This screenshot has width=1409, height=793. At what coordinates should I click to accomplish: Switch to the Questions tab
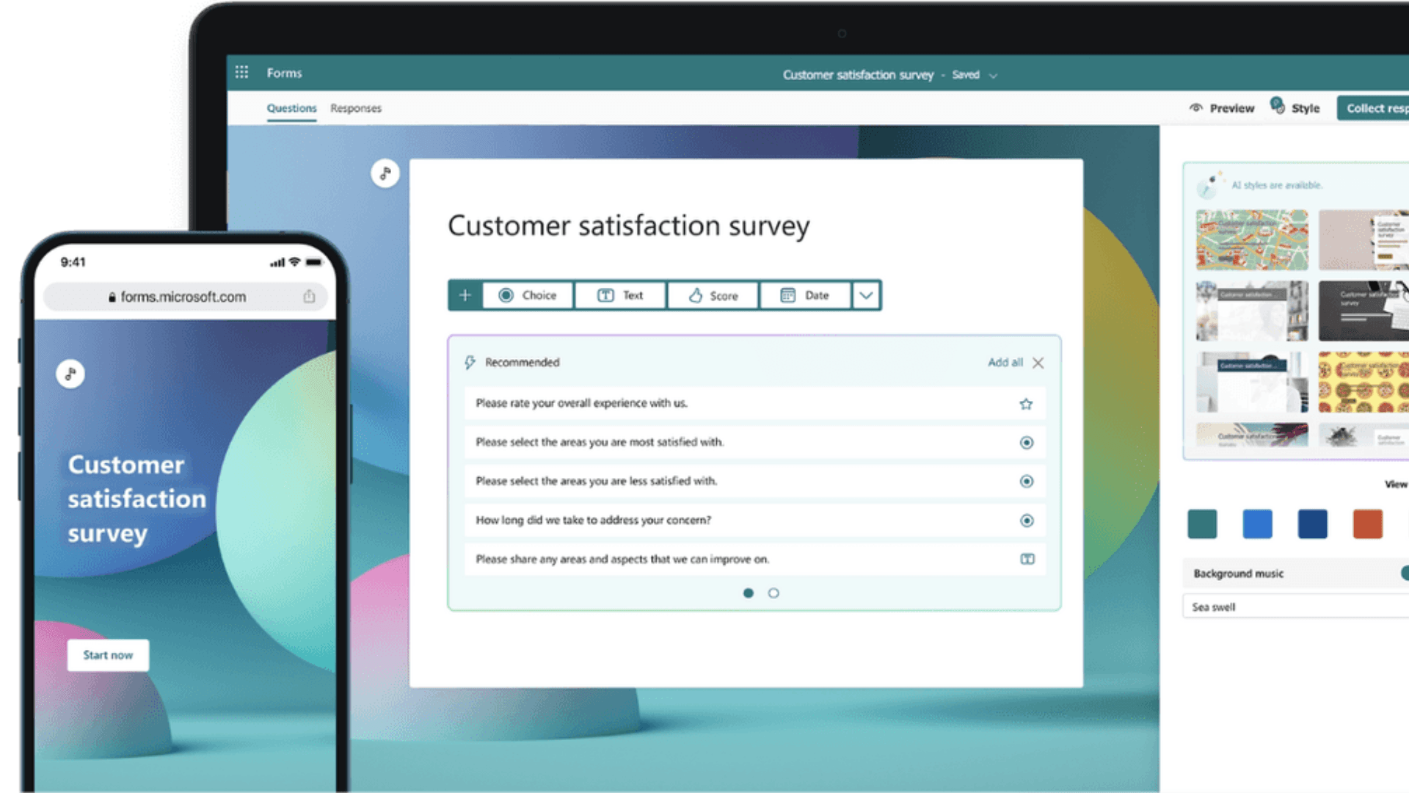tap(291, 108)
